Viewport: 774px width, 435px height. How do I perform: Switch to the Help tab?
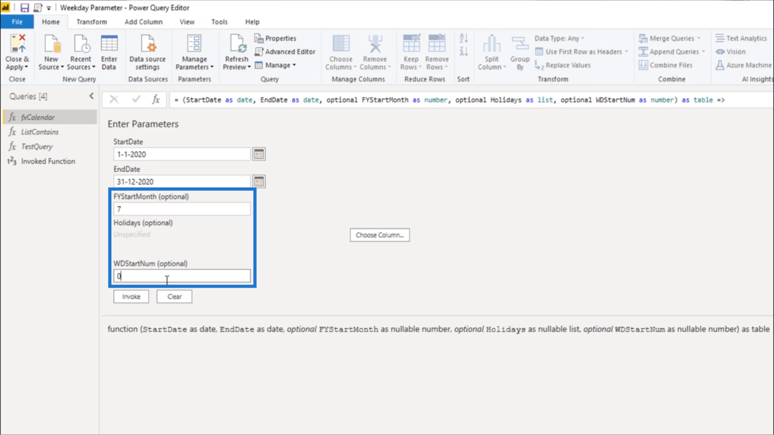click(x=252, y=22)
